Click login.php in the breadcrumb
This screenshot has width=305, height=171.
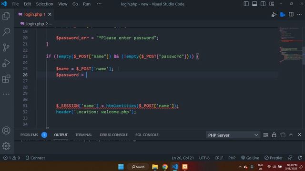[x=35, y=24]
